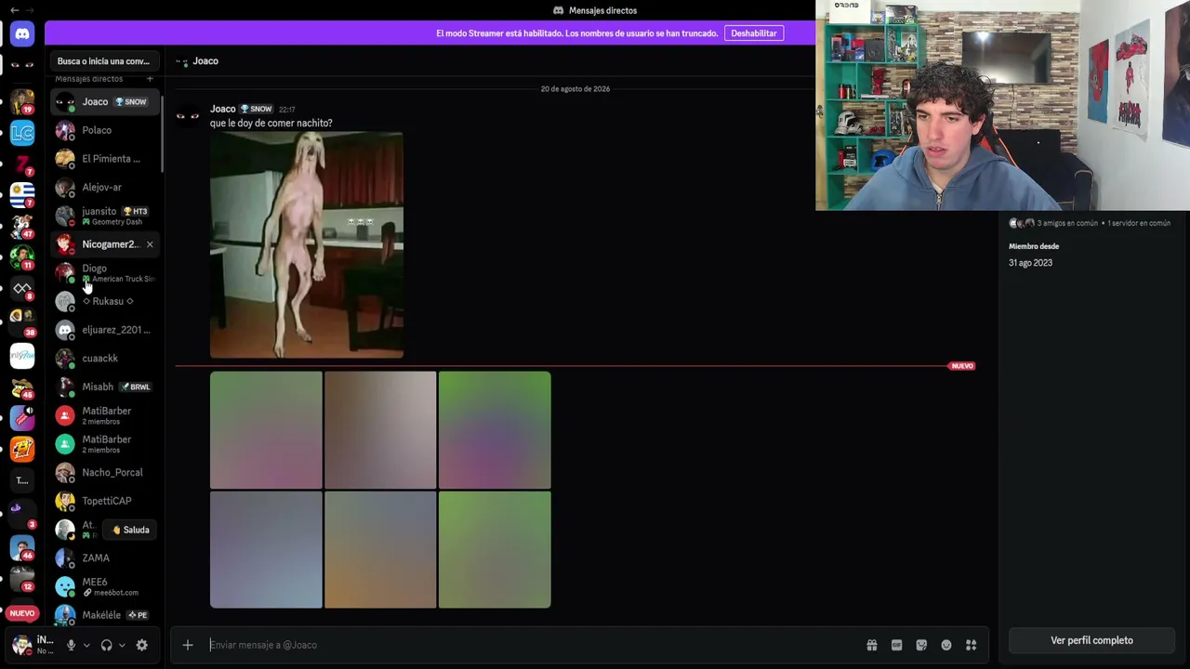Open juansito conversation
1190x669 pixels.
[x=105, y=216]
